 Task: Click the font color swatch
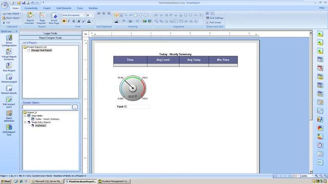(x=89, y=21)
